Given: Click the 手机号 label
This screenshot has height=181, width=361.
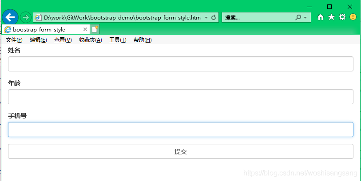Looking at the screenshot, I should pos(17,116).
